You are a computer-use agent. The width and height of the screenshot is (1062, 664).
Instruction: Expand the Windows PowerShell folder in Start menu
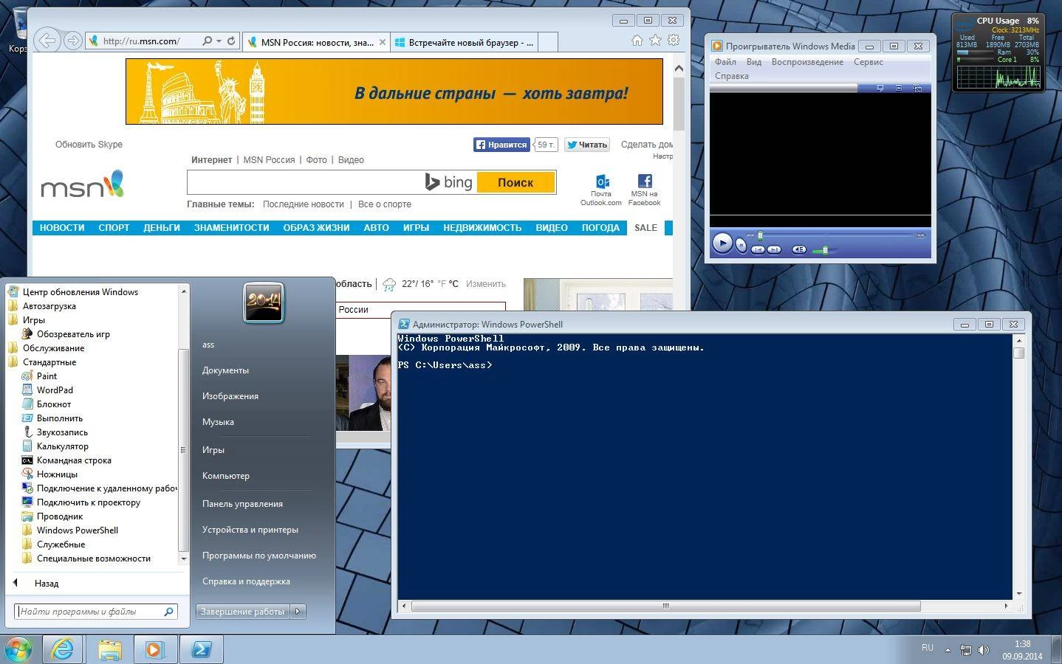pos(77,530)
